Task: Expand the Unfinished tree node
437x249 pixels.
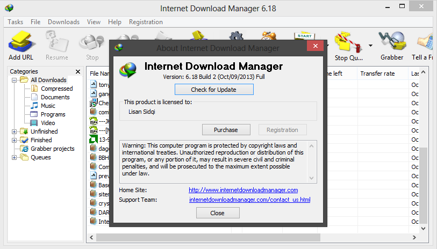Action: pyautogui.click(x=14, y=131)
